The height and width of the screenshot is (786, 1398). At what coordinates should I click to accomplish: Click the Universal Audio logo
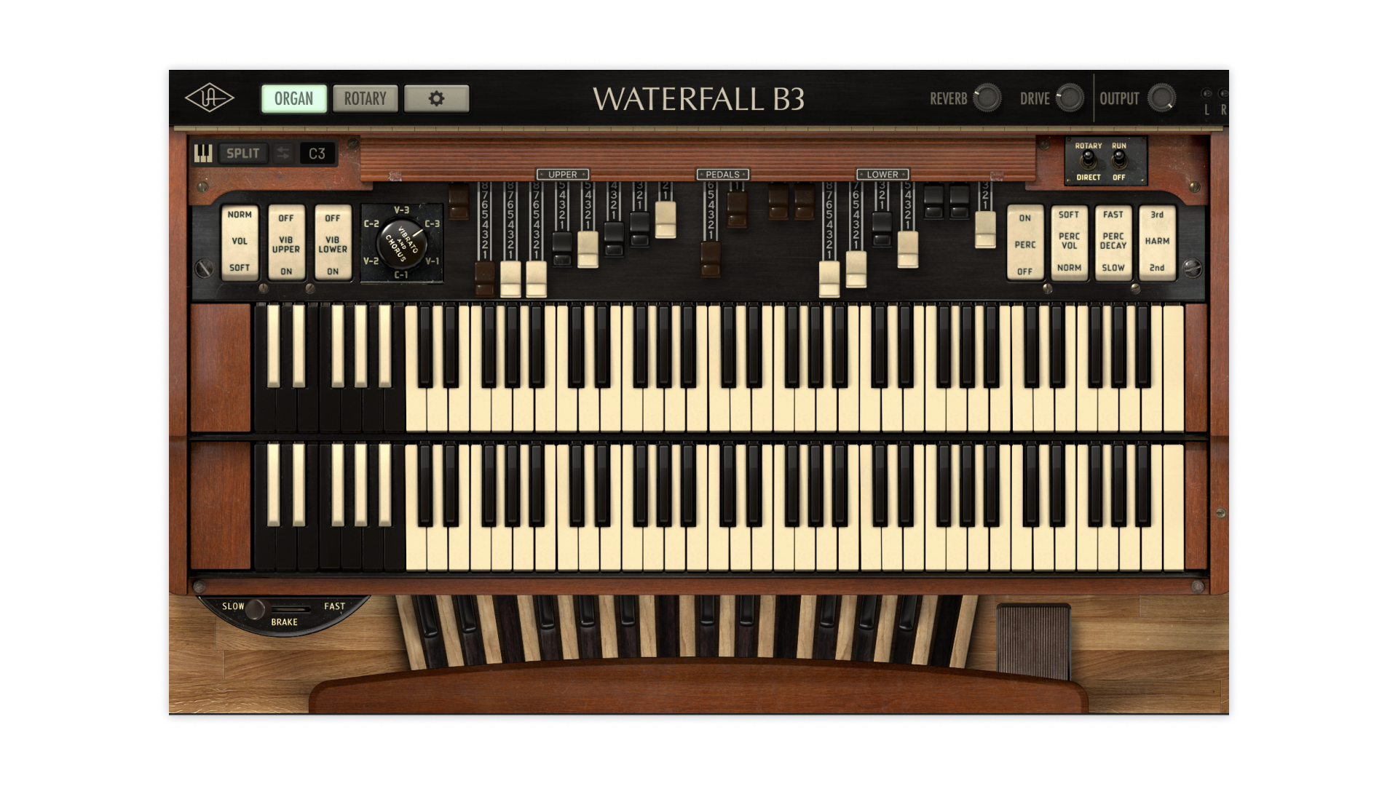(210, 98)
